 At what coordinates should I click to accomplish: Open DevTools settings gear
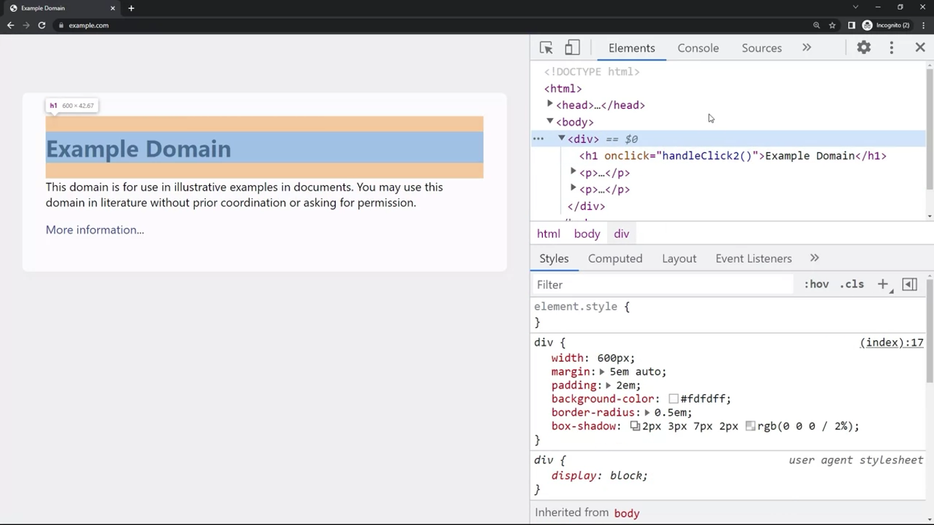(864, 48)
